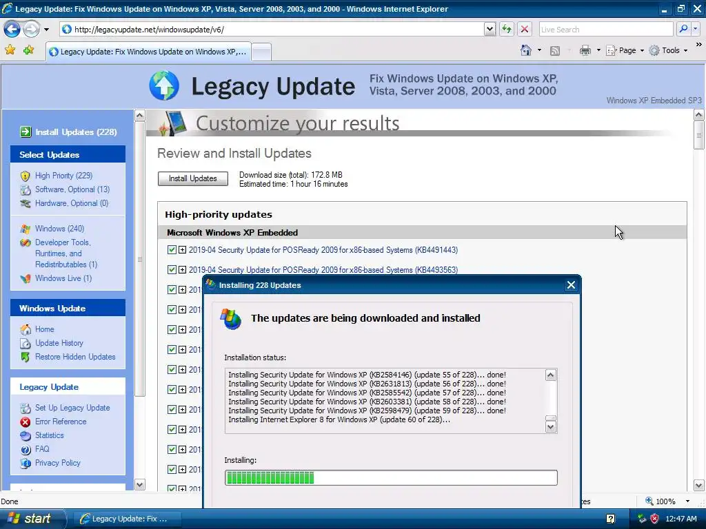This screenshot has height=529, width=706.
Task: Click the red security shield tray icon
Action: click(x=654, y=519)
